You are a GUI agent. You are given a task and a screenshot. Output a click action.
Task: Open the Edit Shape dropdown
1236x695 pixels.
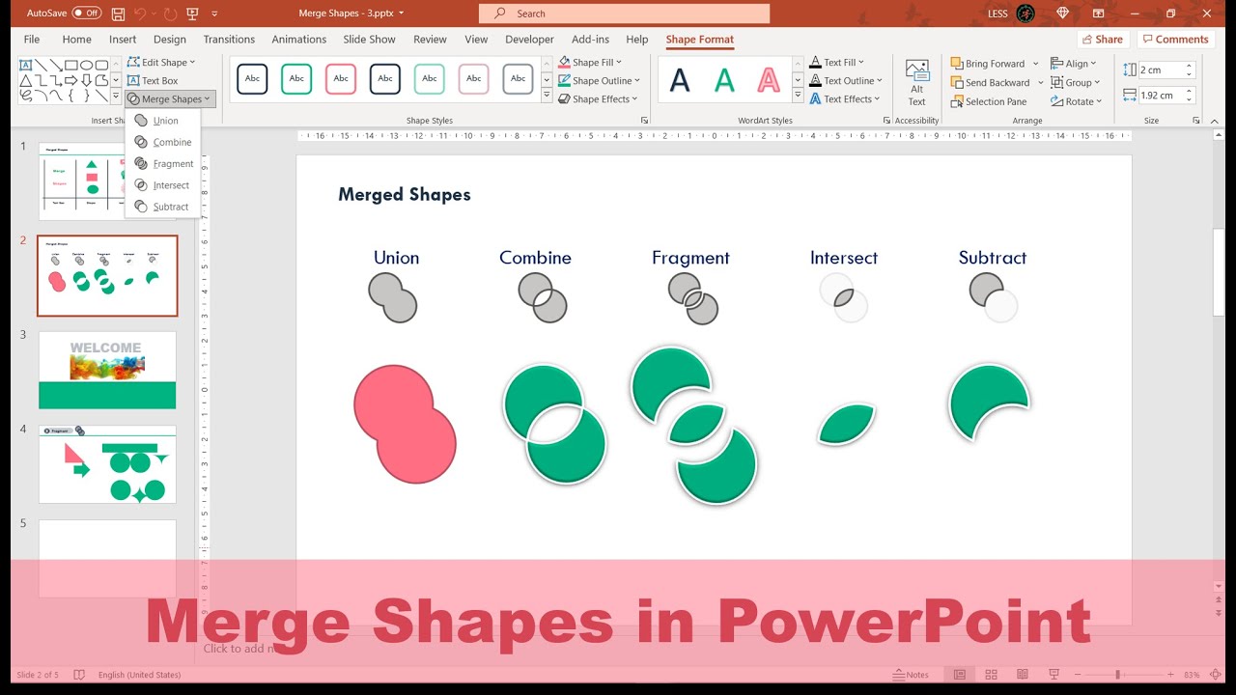point(161,62)
